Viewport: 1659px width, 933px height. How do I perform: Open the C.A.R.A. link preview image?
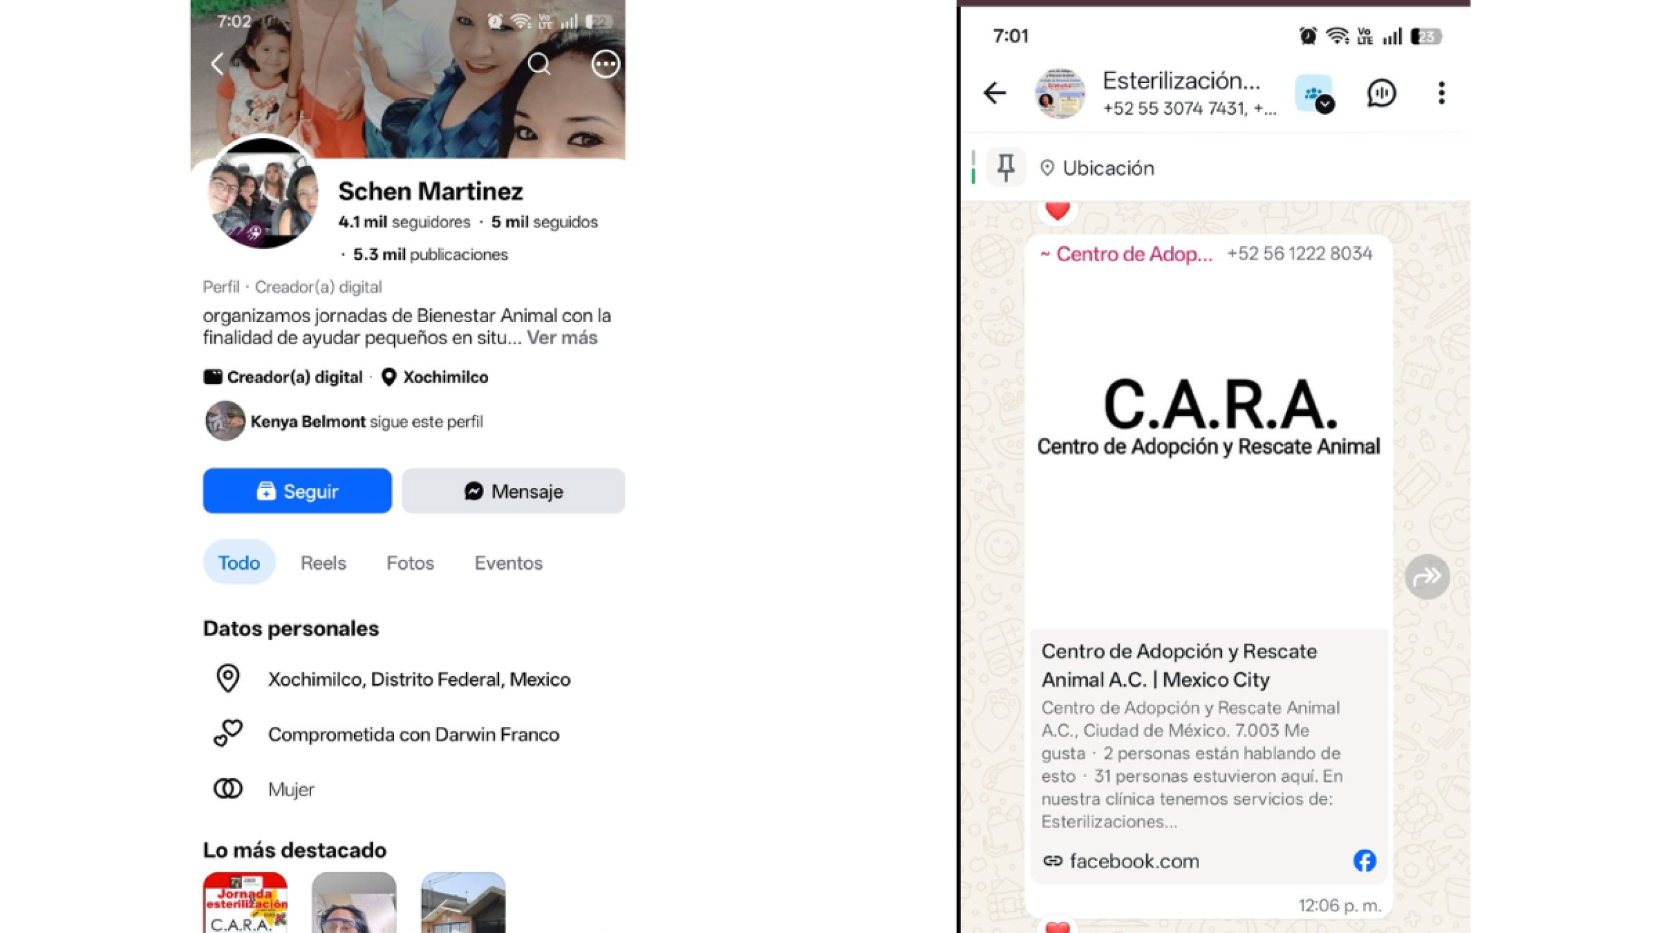coord(1209,447)
